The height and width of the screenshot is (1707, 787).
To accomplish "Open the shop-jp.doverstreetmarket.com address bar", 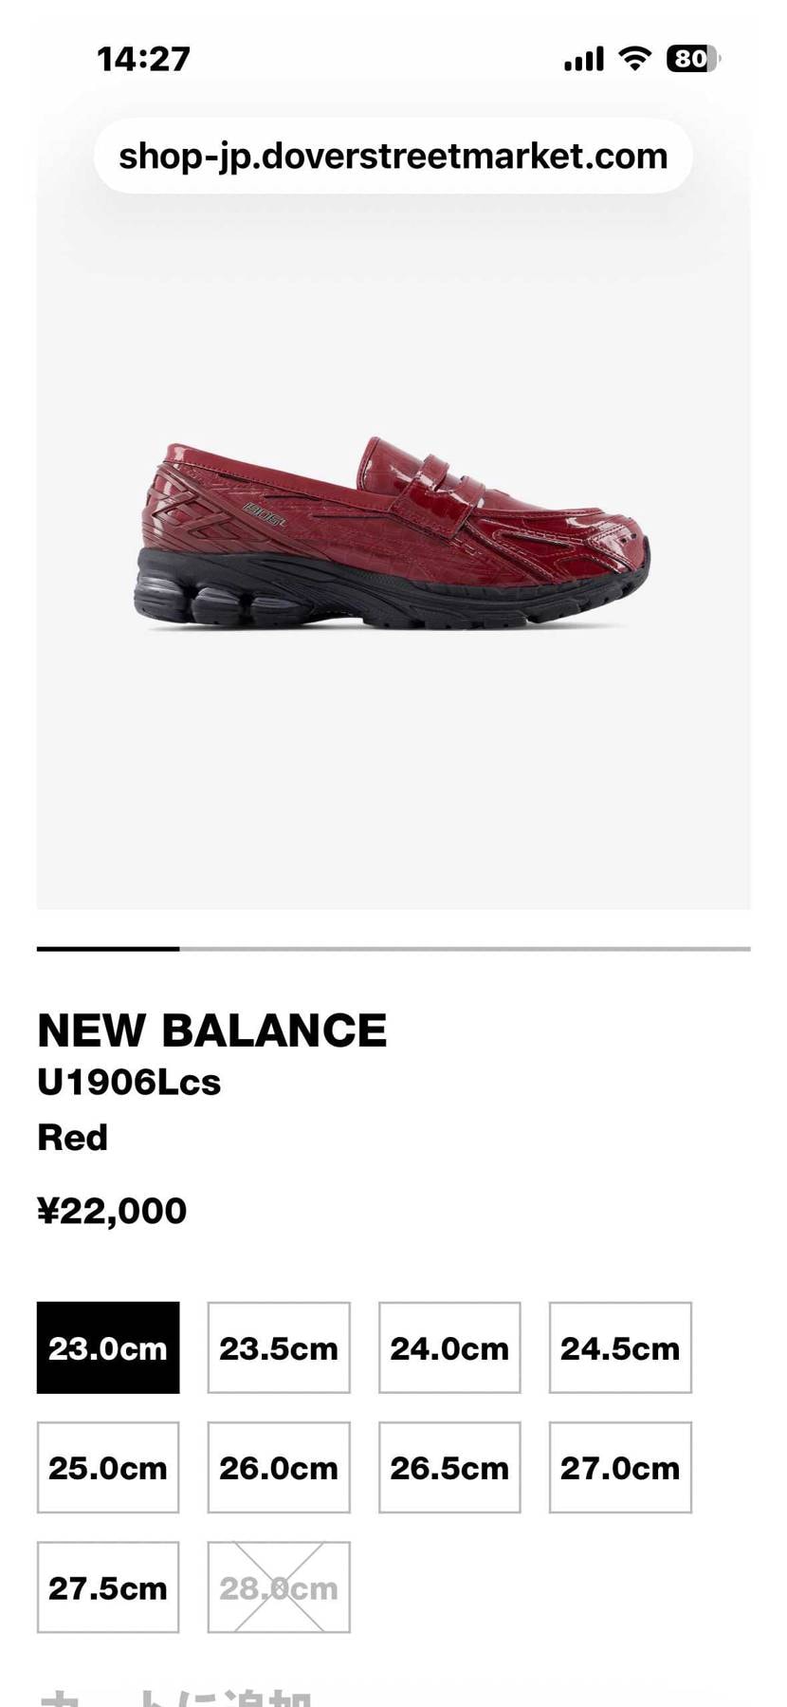I will (393, 156).
